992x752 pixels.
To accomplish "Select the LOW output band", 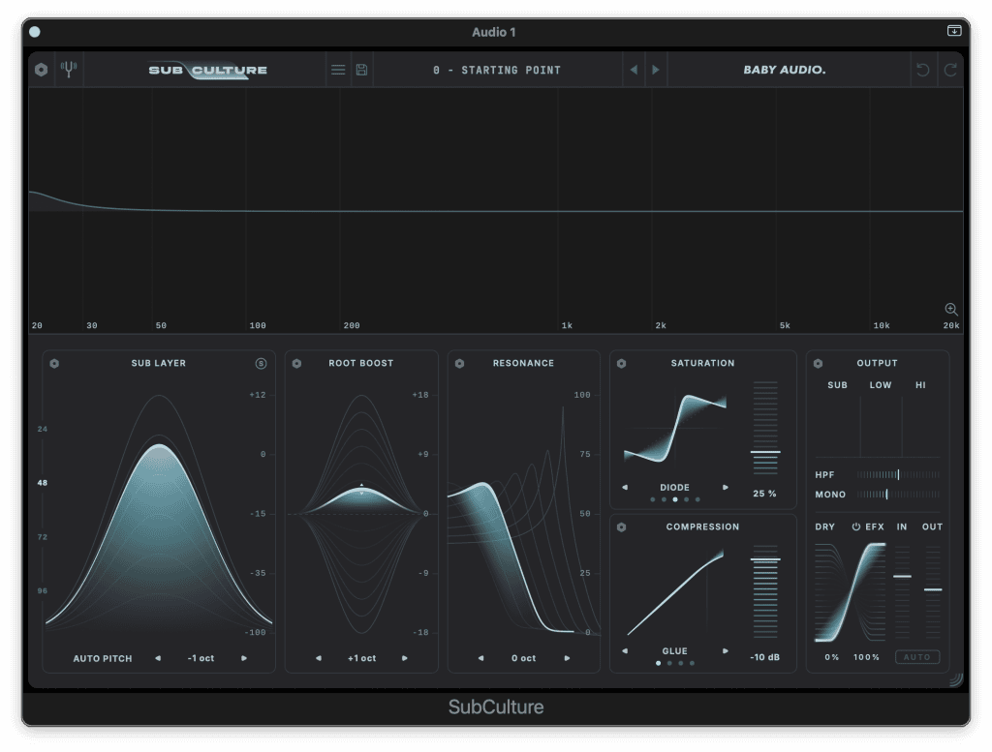I will (880, 385).
